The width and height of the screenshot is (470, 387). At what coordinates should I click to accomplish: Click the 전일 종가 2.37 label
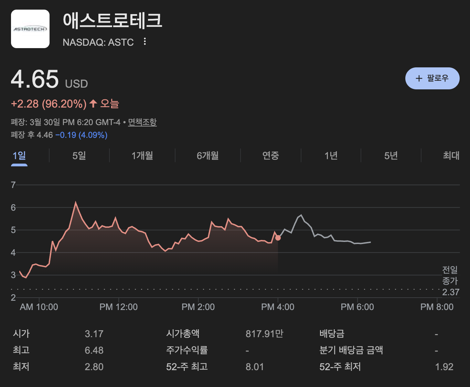tap(450, 281)
